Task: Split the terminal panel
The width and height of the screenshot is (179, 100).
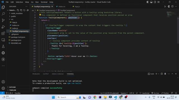Action: click(162, 74)
